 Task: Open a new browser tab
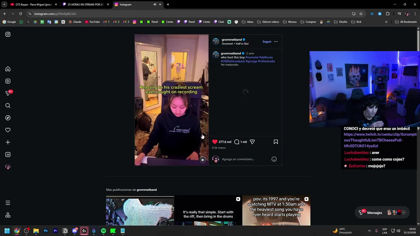pyautogui.click(x=168, y=5)
